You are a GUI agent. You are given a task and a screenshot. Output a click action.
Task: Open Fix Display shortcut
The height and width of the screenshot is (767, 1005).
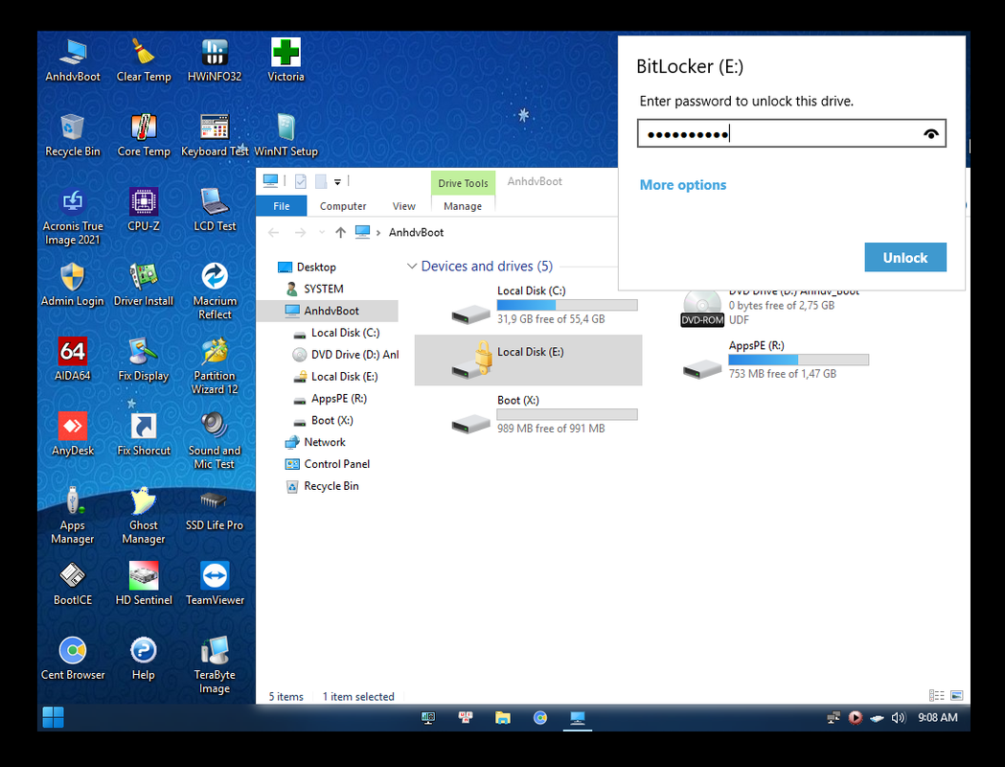point(144,360)
